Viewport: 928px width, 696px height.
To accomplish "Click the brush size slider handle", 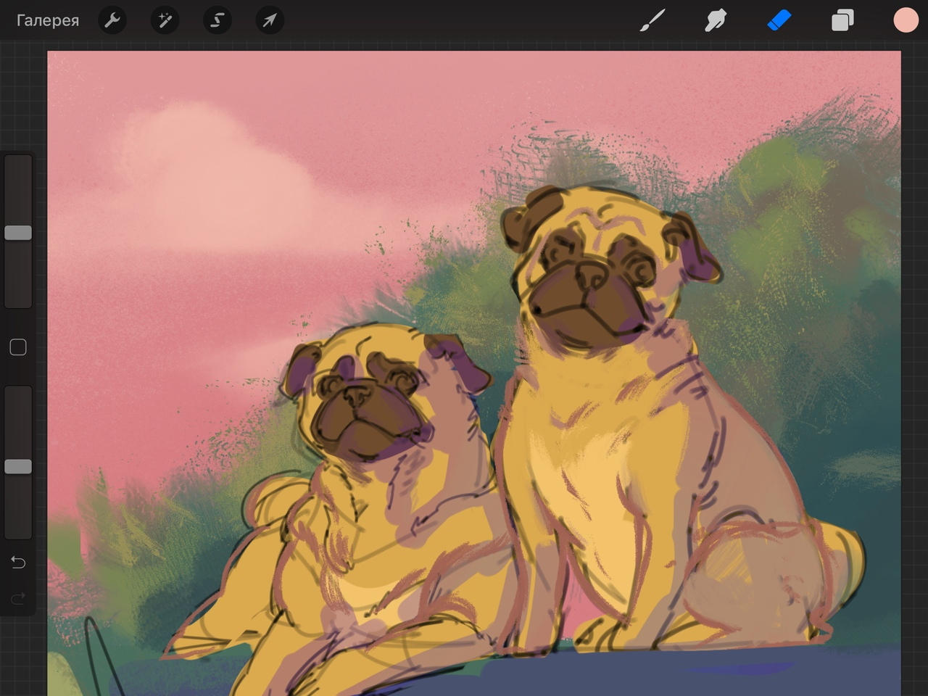I will click(x=18, y=233).
